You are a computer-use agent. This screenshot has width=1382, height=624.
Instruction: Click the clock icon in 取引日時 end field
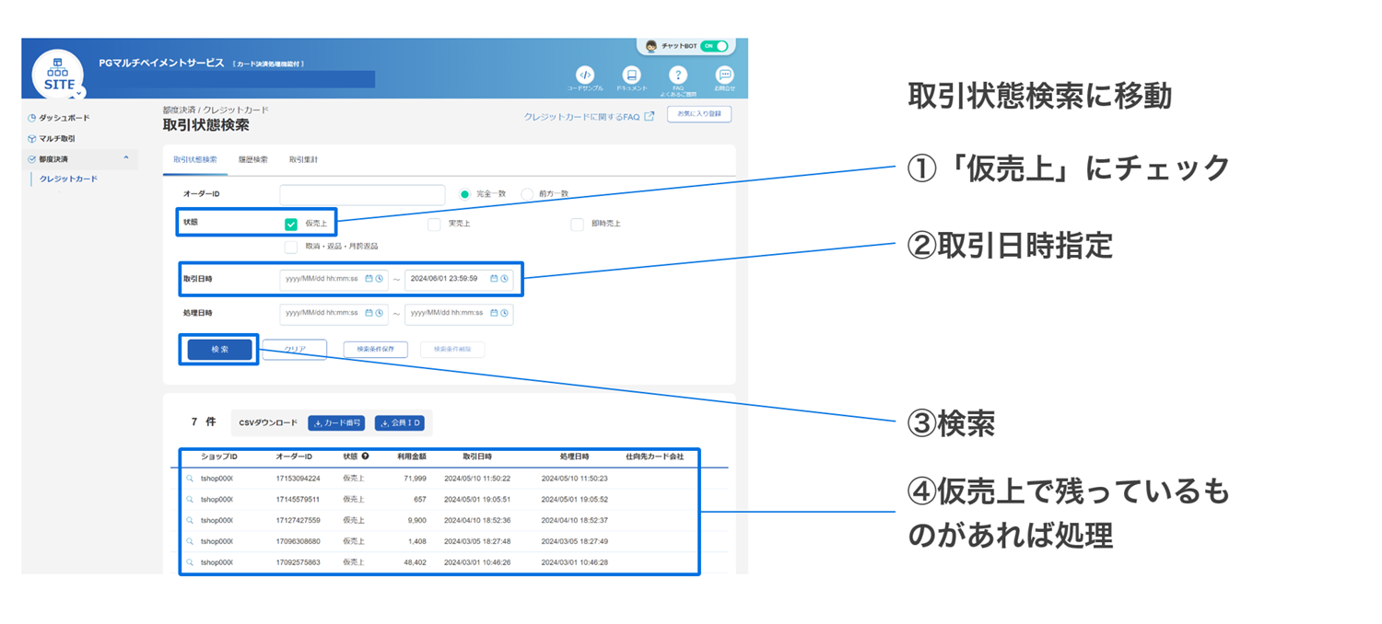(505, 279)
